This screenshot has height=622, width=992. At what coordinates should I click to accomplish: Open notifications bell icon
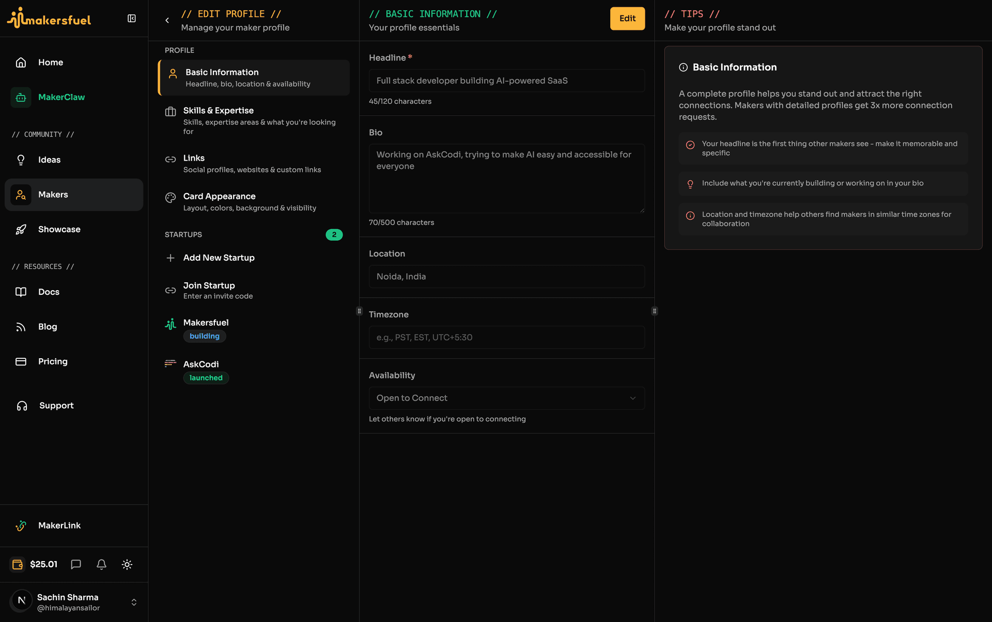pyautogui.click(x=101, y=564)
